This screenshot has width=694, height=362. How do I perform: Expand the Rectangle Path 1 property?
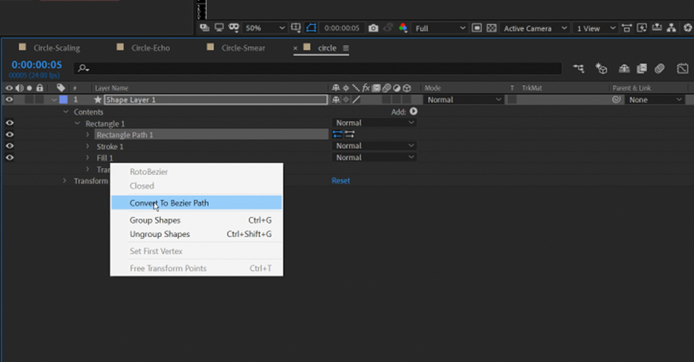pyautogui.click(x=87, y=135)
